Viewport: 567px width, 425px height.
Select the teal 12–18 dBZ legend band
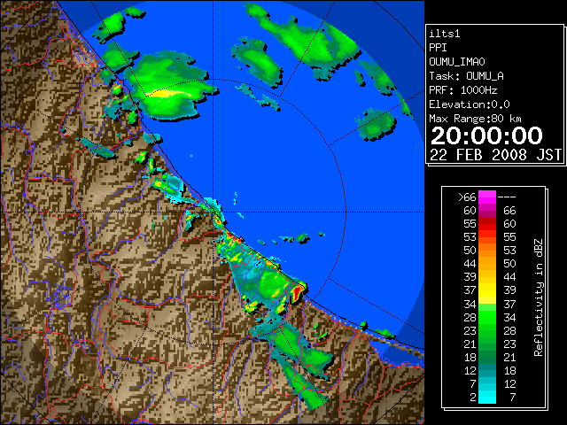(487, 370)
